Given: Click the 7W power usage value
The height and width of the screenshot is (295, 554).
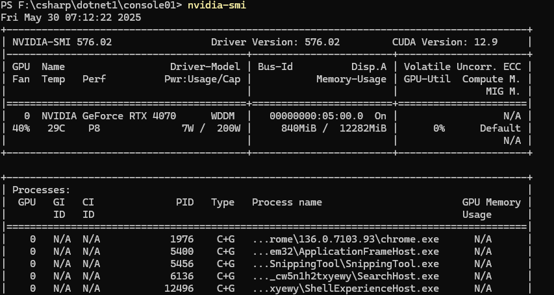Looking at the screenshot, I should 188,128.
